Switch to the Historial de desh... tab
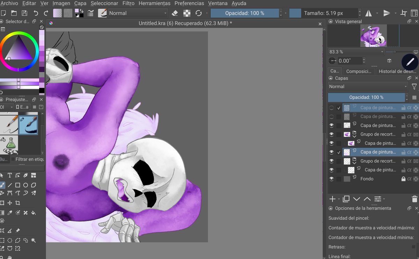The height and width of the screenshot is (259, 419). point(397,71)
